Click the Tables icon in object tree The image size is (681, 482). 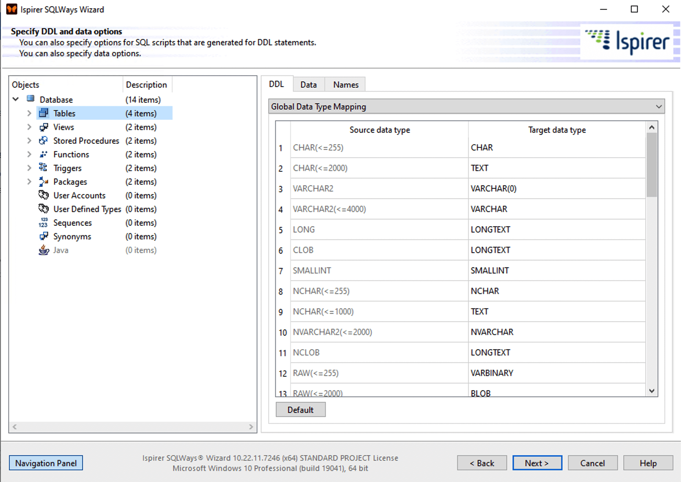click(43, 113)
